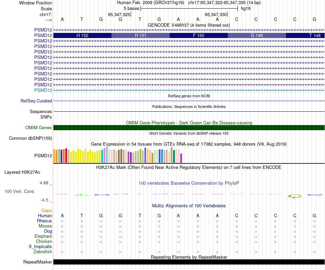
Task: Click the 'RefSeq genes from NCBI' title
Action: (189, 96)
